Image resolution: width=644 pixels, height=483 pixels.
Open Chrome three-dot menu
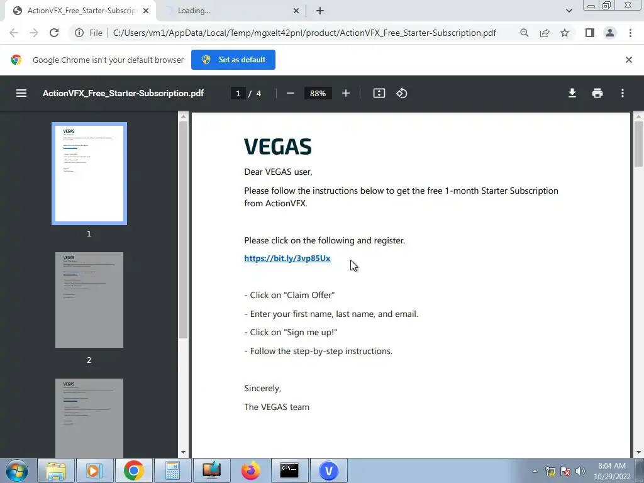tap(630, 33)
